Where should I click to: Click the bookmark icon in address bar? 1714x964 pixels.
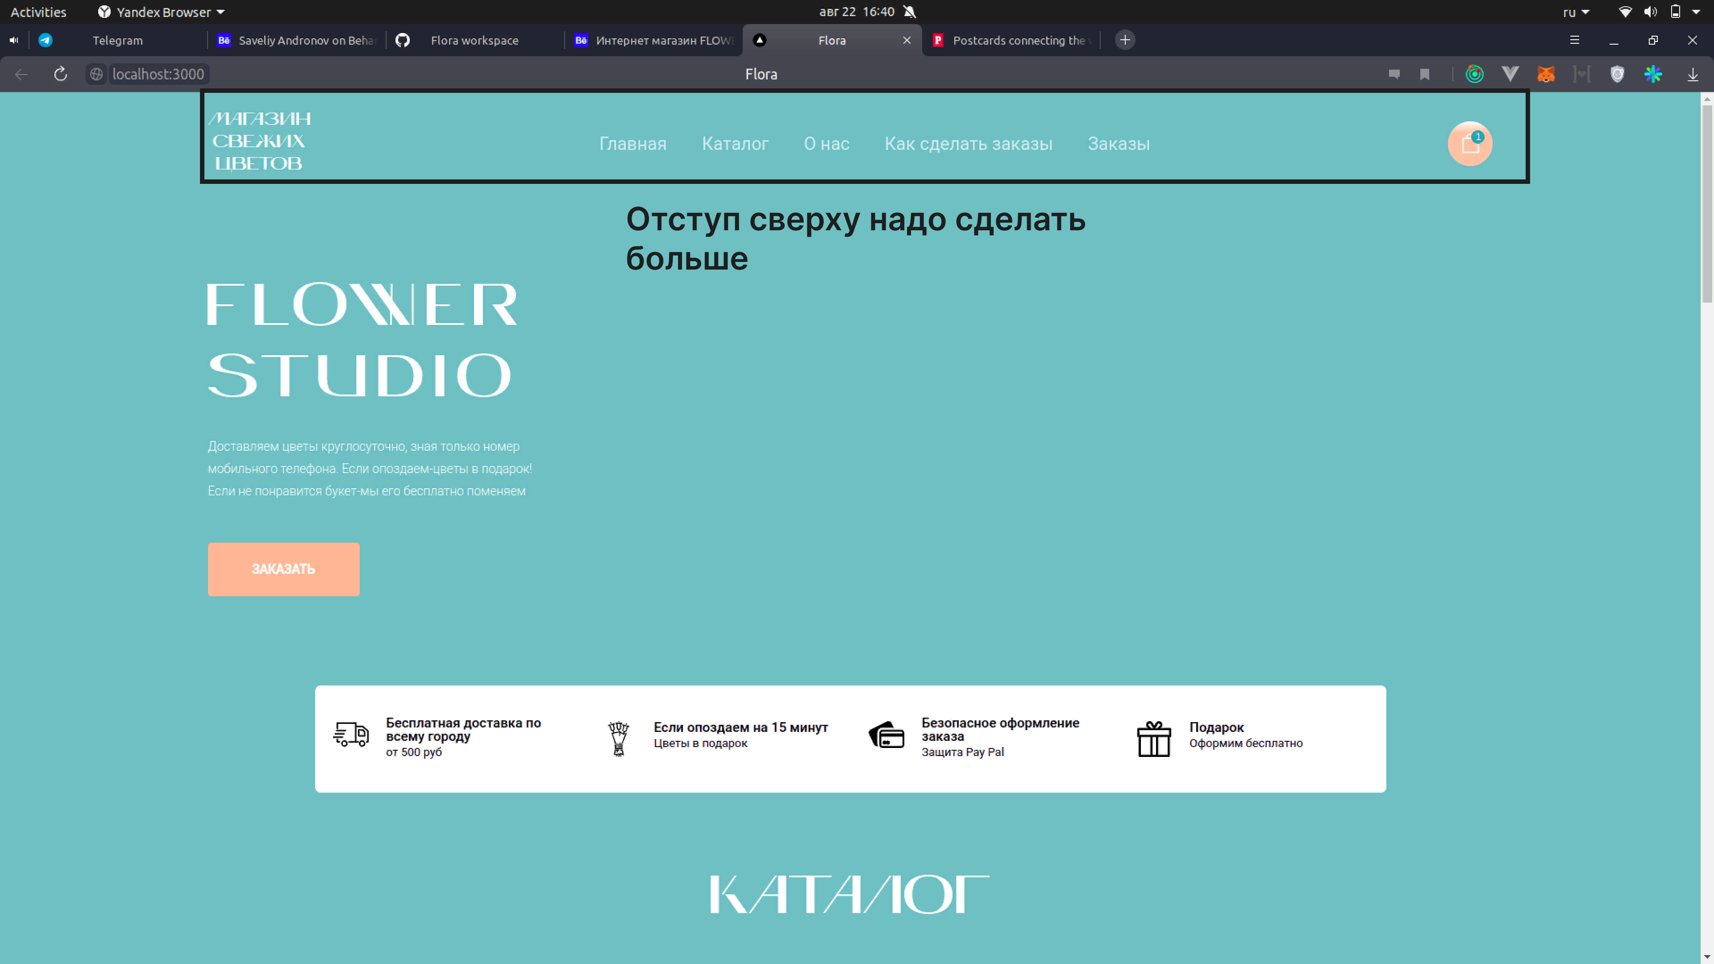(x=1425, y=74)
